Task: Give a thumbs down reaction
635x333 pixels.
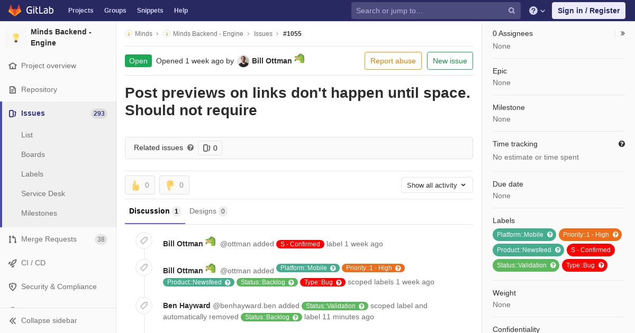Action: [x=174, y=185]
